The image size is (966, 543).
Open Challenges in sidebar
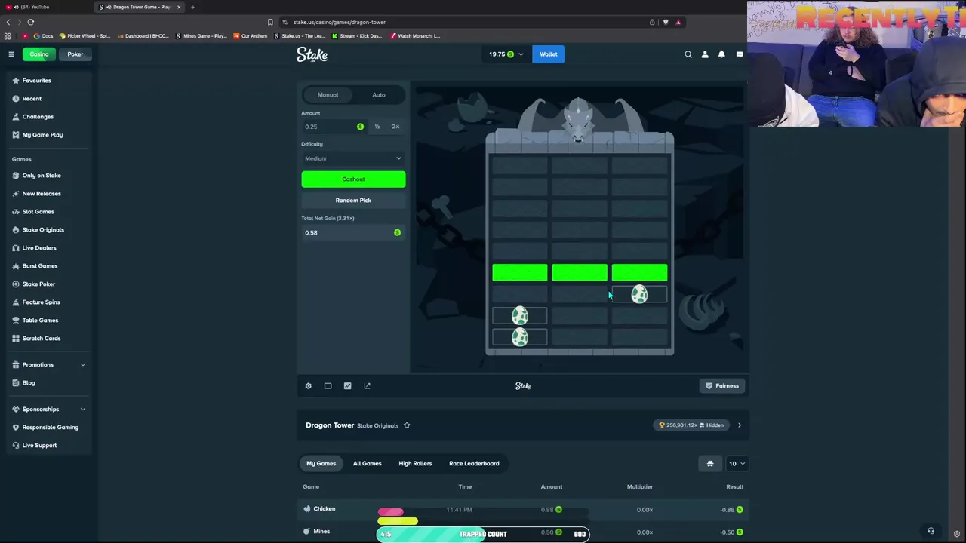click(38, 117)
